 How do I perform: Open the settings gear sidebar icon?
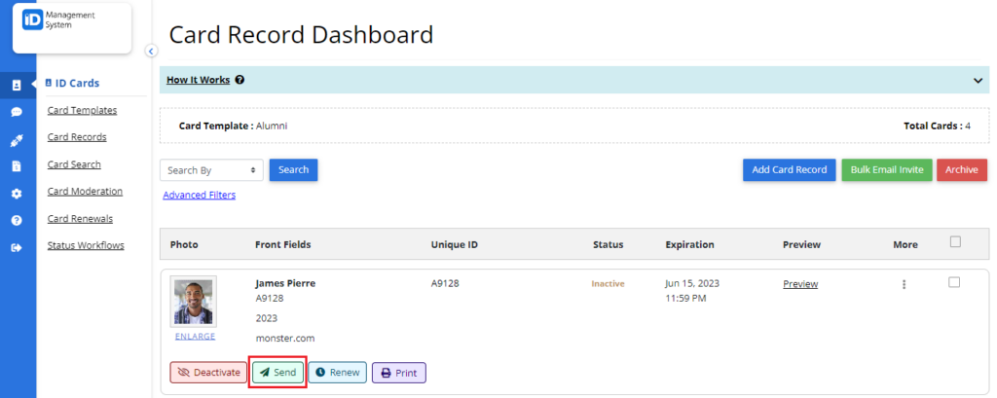click(x=17, y=194)
